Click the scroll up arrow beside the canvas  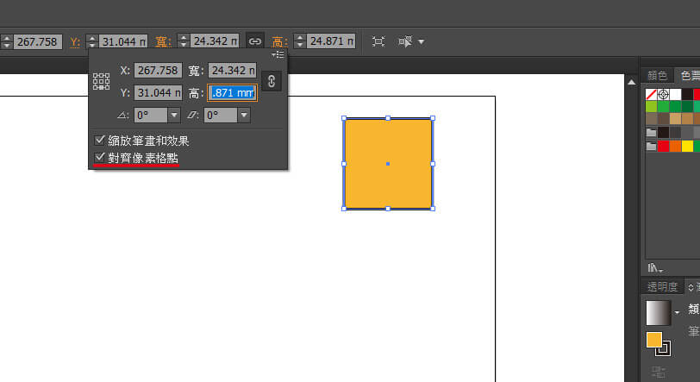[x=631, y=82]
